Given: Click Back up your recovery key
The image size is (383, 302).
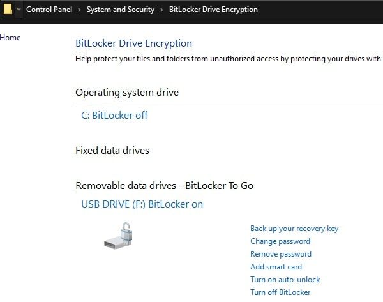Looking at the screenshot, I should coord(294,229).
